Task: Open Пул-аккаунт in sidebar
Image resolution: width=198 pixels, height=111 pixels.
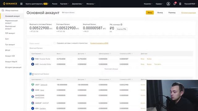Action: point(10,44)
